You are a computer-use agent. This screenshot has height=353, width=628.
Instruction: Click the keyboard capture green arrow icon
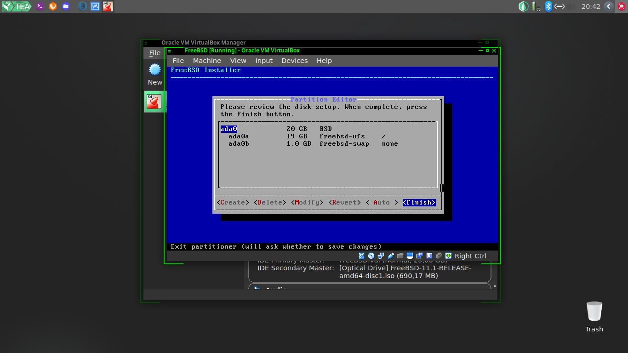tap(448, 256)
